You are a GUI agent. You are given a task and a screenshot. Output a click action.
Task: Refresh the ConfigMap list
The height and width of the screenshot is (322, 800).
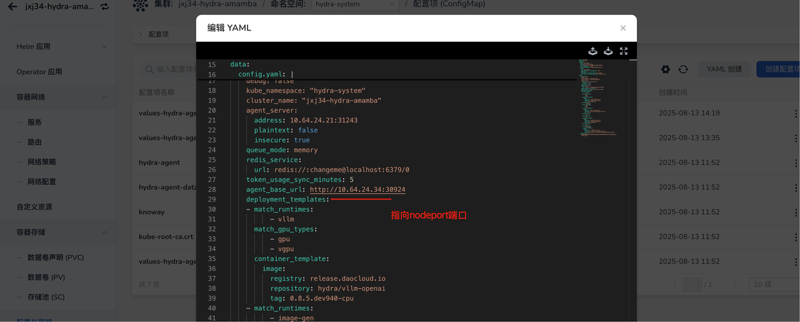tap(683, 69)
